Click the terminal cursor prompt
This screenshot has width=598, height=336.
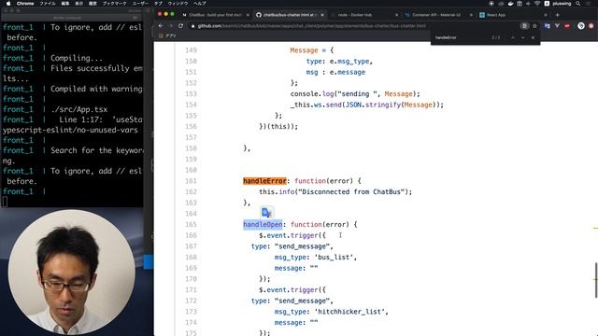click(5, 202)
